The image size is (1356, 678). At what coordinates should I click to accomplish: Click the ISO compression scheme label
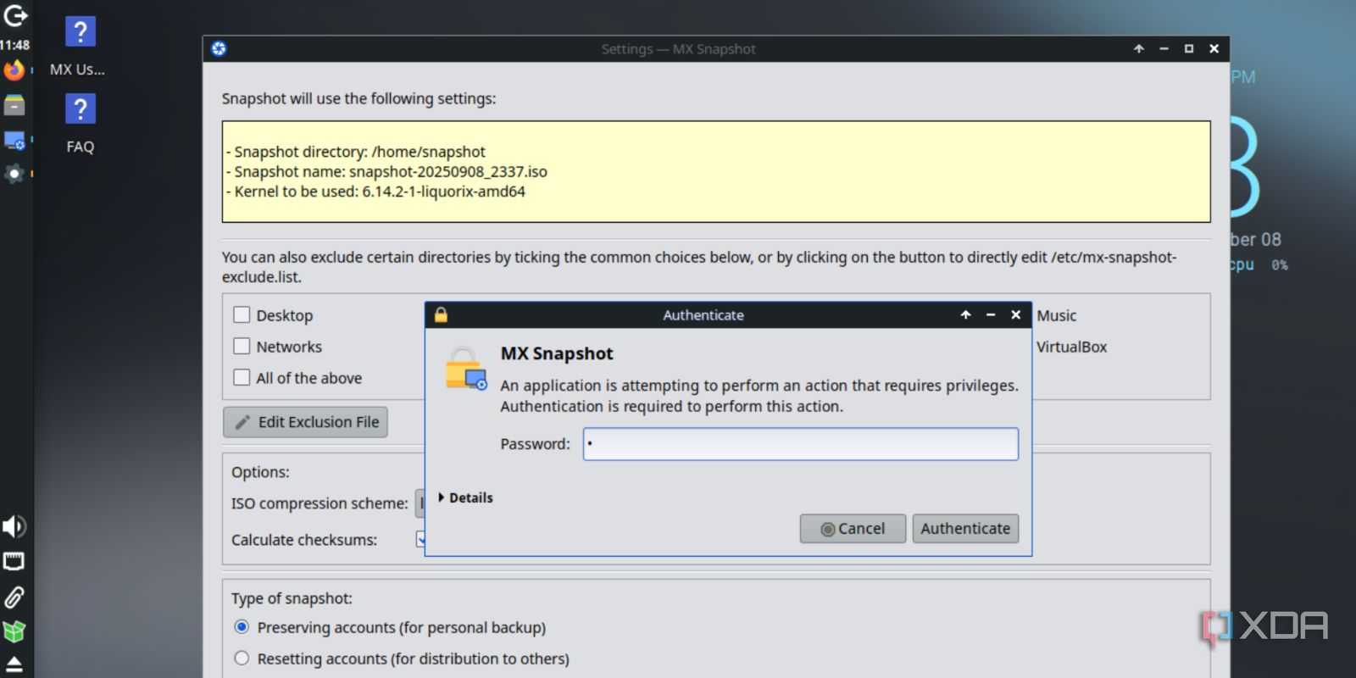[x=320, y=503]
